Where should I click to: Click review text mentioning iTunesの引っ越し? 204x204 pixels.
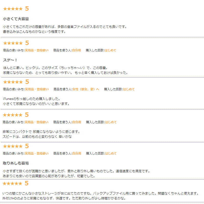pos(36,101)
